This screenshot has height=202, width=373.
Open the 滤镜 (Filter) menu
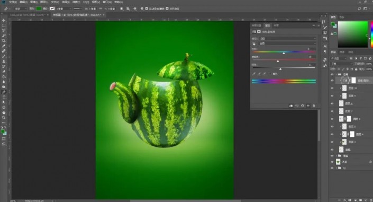(76, 2)
